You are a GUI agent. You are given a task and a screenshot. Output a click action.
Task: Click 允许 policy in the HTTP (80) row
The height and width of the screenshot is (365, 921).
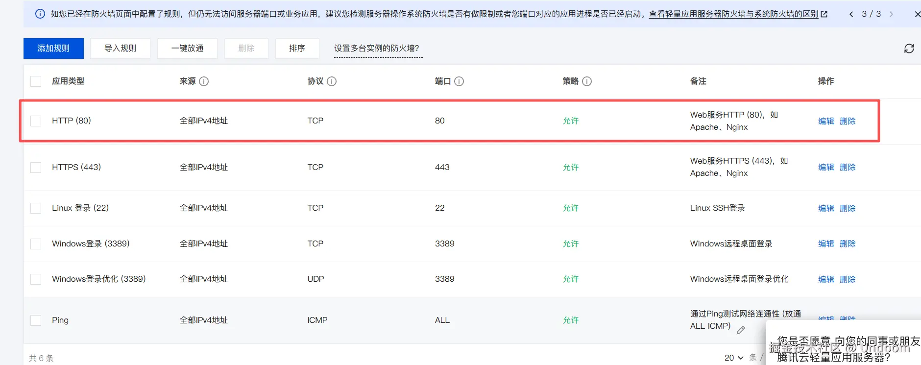point(571,121)
